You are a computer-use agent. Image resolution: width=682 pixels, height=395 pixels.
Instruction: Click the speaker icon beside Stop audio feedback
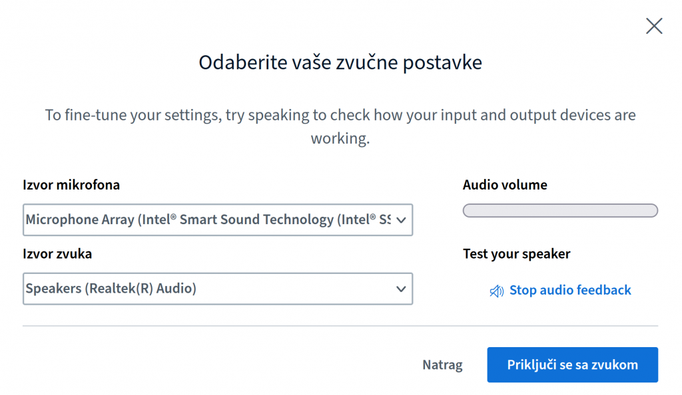(496, 291)
